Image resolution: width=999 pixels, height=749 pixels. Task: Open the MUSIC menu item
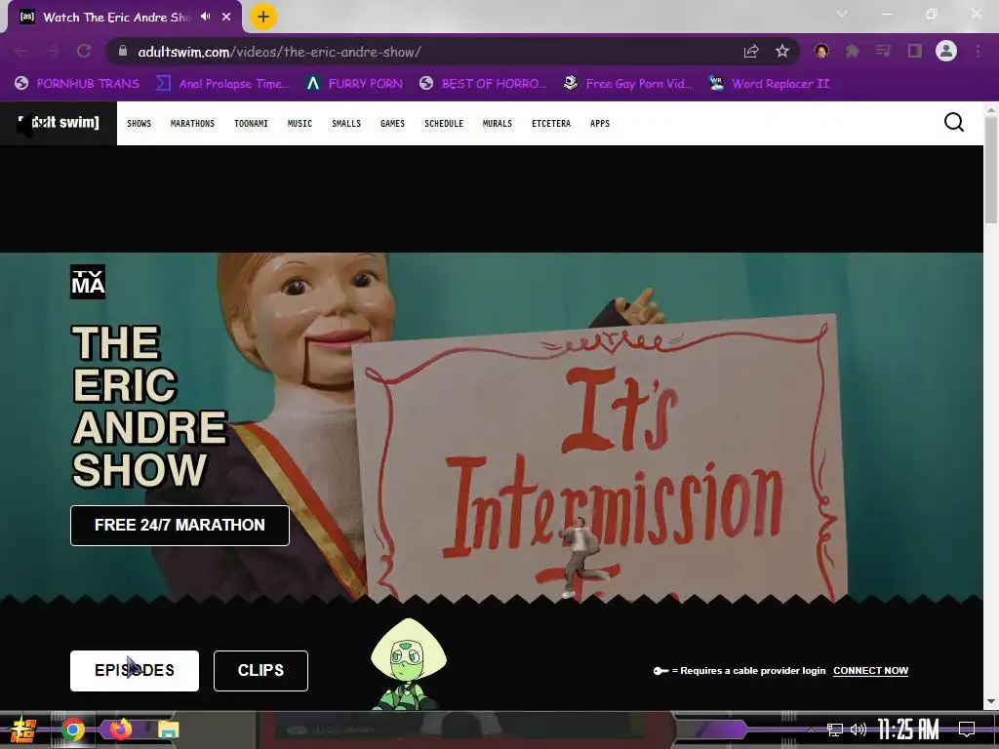coord(300,124)
